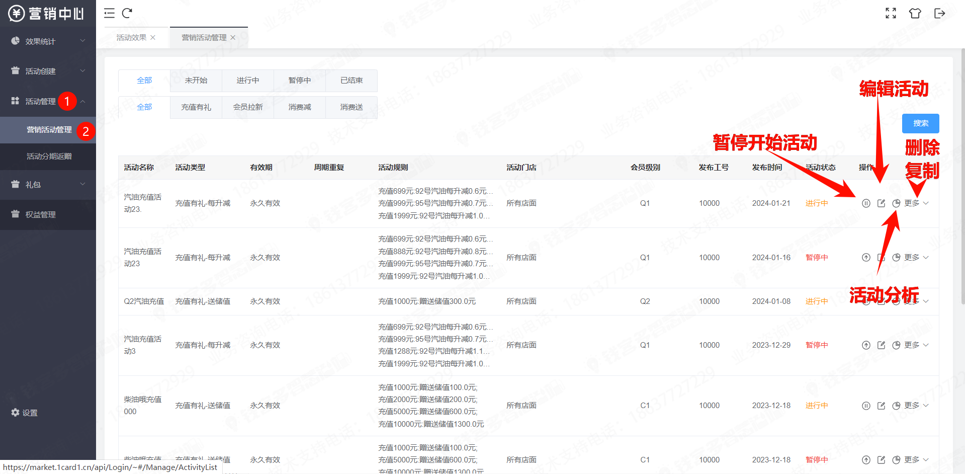The height and width of the screenshot is (474, 965).
Task: Edit the 柴油哦充值000 activity
Action: (x=881, y=406)
